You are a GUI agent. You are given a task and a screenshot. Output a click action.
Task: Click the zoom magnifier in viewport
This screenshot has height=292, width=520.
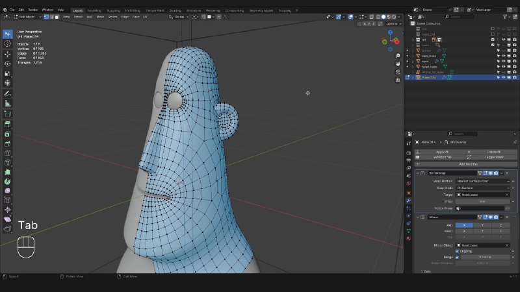[398, 56]
